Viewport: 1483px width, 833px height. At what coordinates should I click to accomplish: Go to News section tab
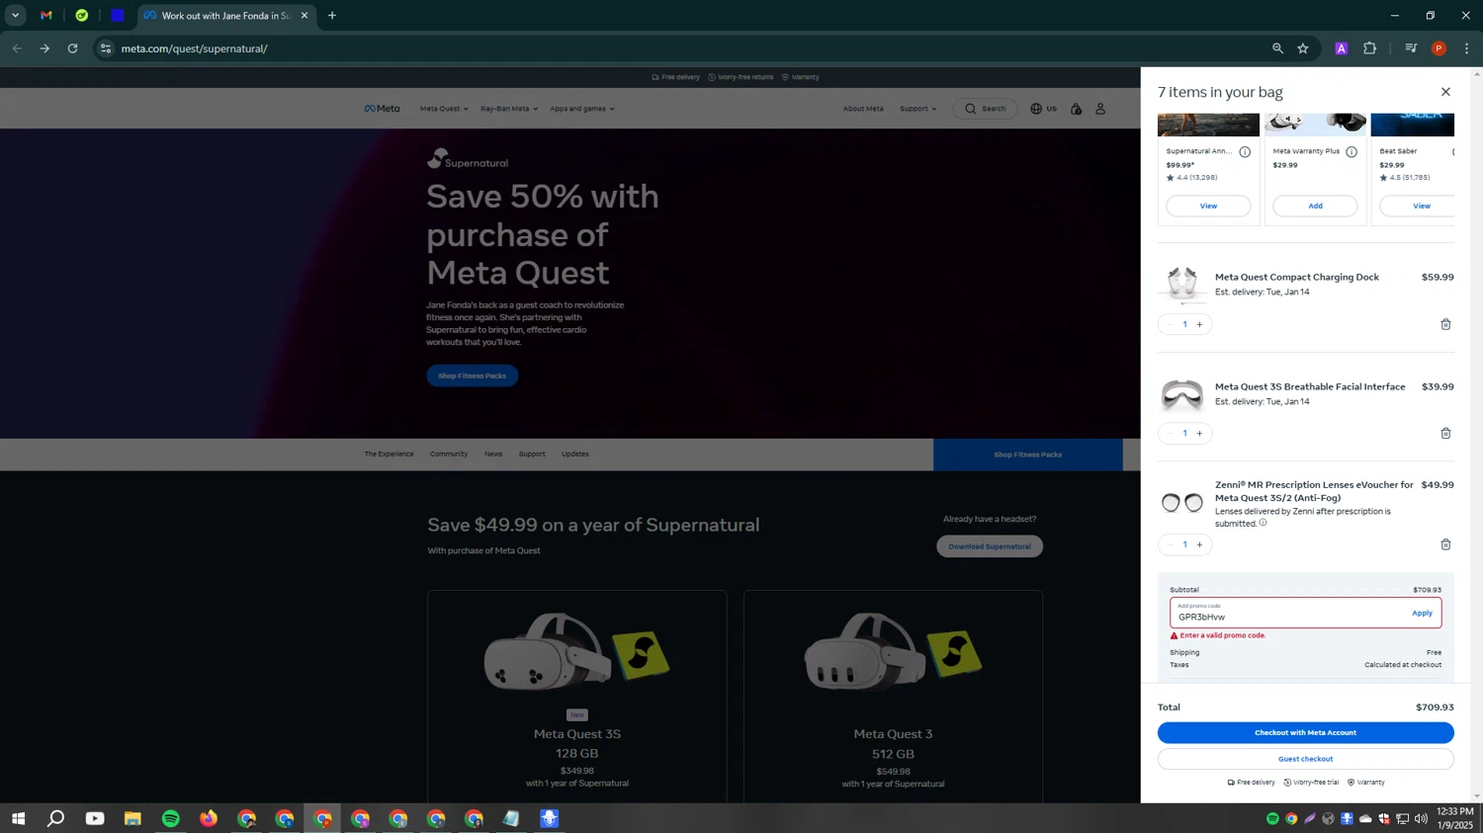tap(493, 455)
